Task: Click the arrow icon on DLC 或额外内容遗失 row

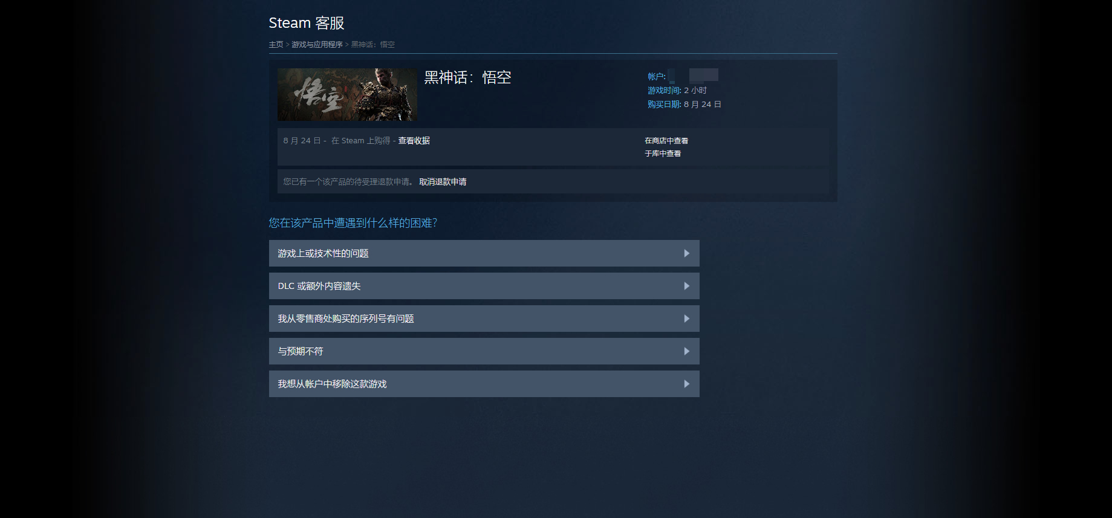Action: point(686,286)
